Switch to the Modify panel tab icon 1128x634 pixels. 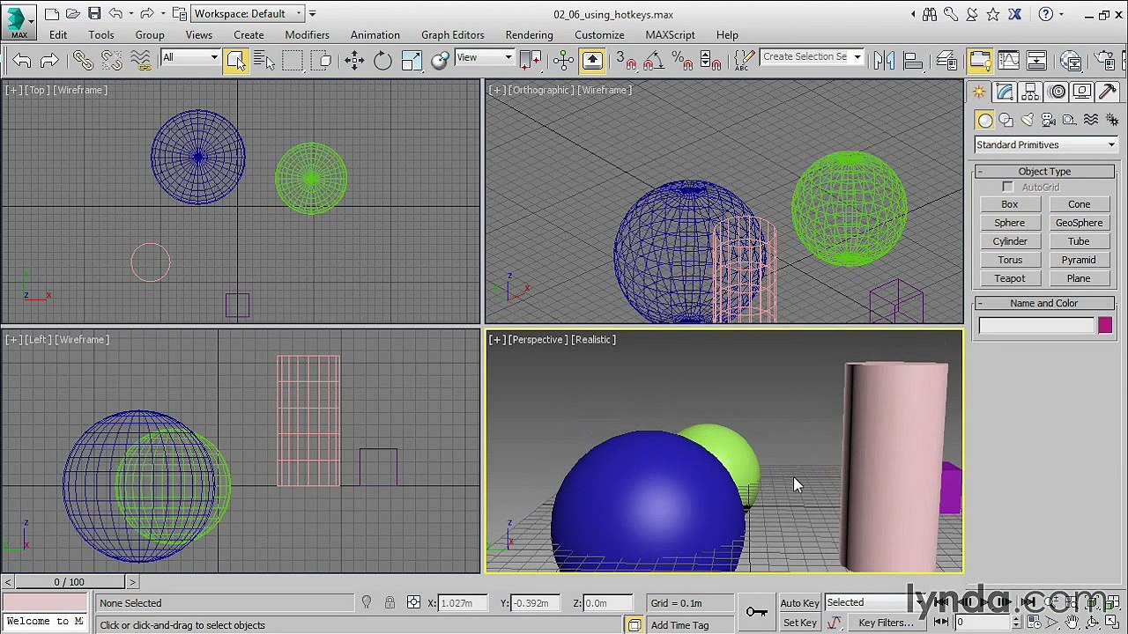(1005, 92)
